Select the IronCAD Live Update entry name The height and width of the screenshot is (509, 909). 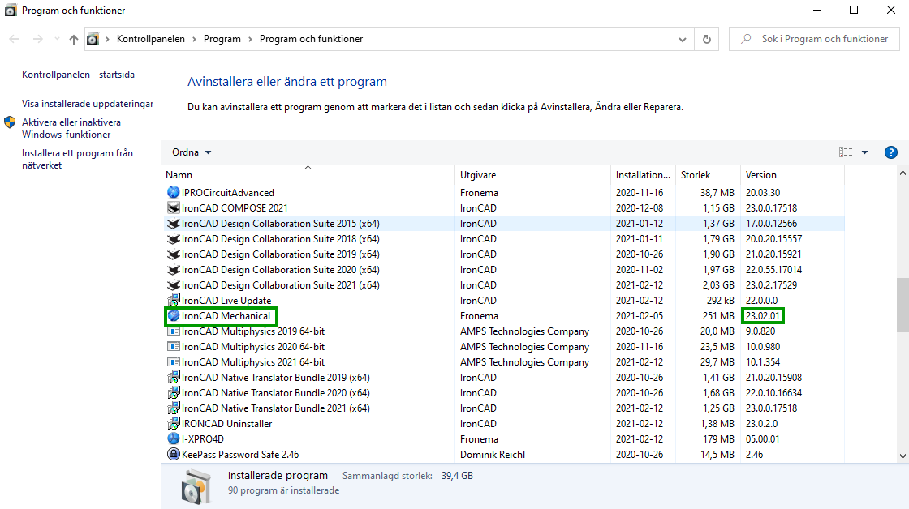tap(226, 301)
